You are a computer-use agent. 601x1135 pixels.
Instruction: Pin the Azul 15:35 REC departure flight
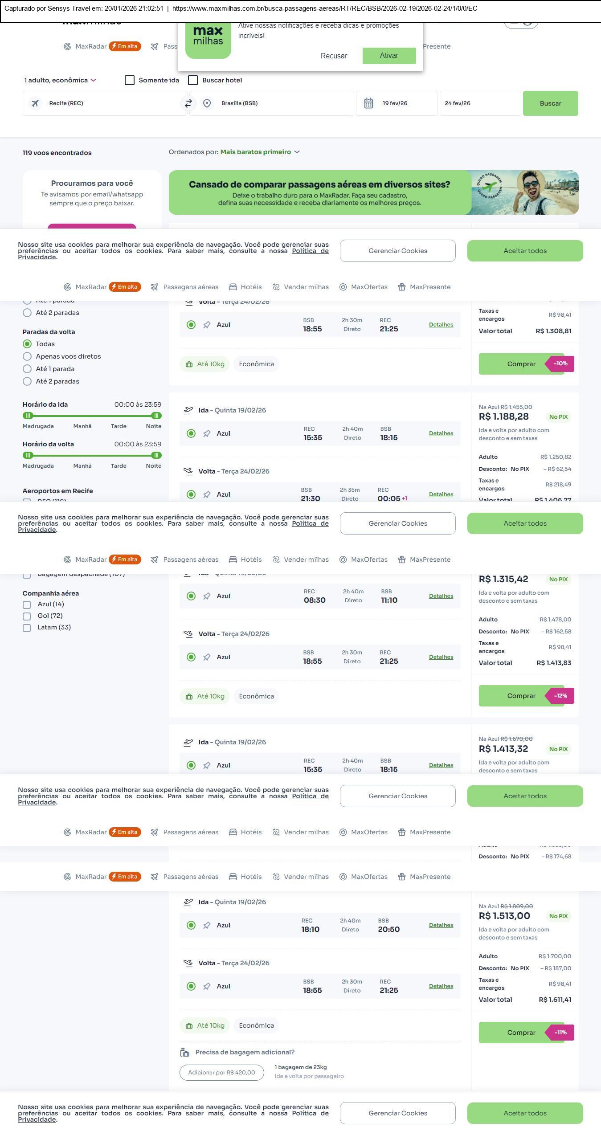point(207,433)
